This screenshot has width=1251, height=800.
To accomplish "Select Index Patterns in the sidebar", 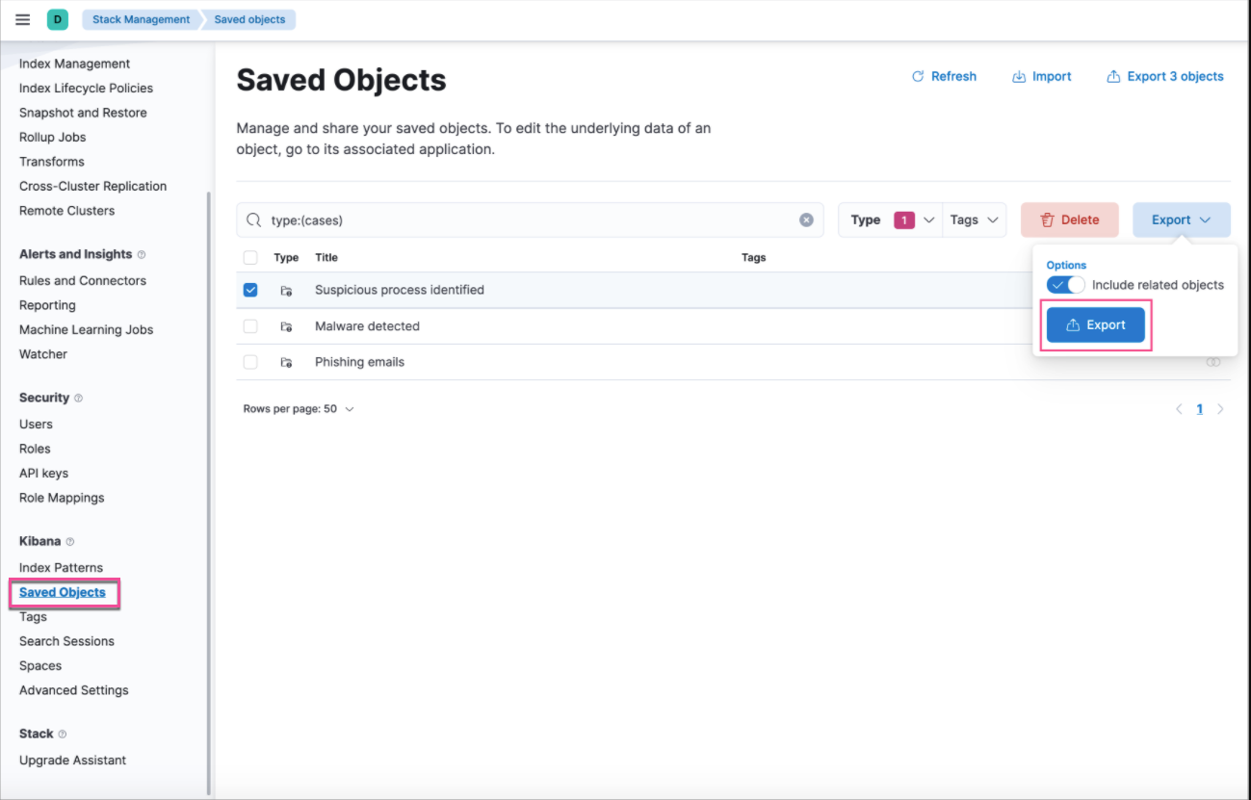I will click(x=61, y=567).
